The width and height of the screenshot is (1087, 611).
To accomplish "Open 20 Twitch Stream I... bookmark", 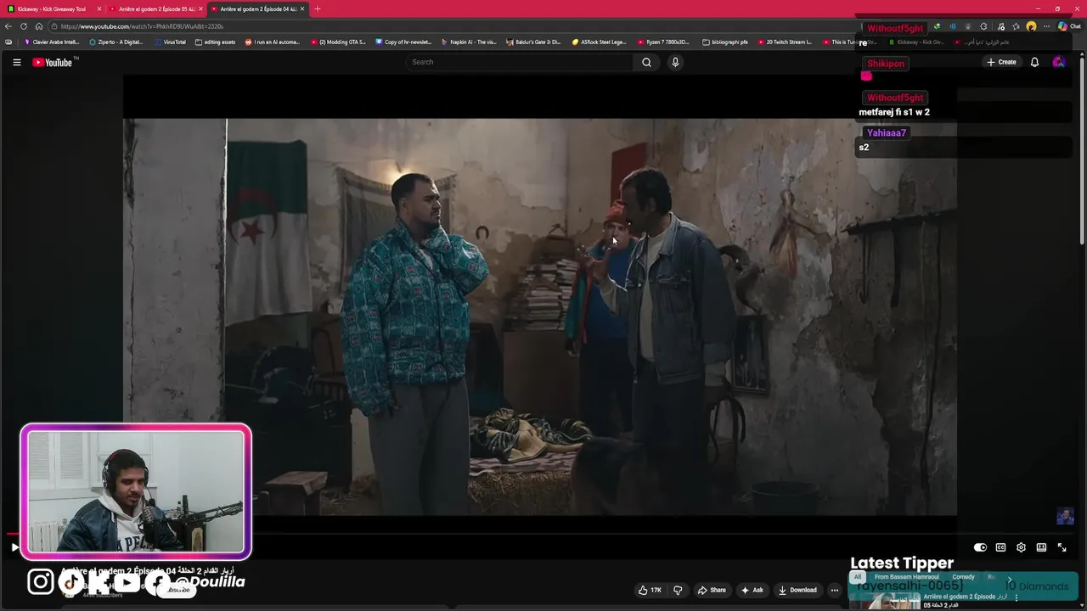I will click(x=786, y=42).
